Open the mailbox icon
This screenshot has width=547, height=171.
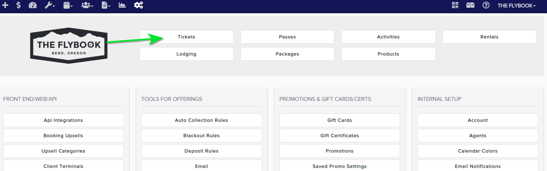pos(470,5)
